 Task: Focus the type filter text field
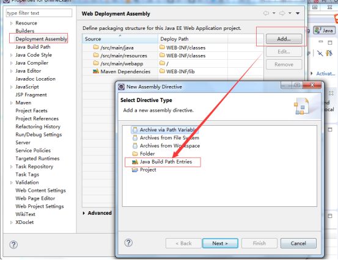(39, 13)
